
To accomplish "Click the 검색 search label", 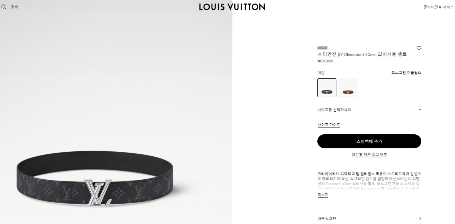I will pyautogui.click(x=14, y=7).
